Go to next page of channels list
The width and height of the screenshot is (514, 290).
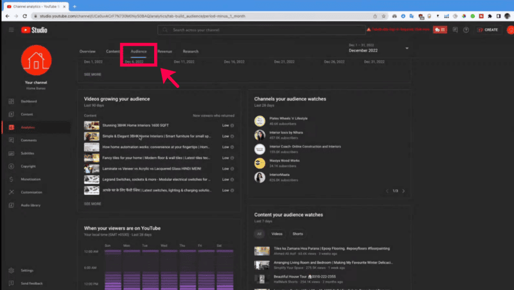pyautogui.click(x=404, y=191)
